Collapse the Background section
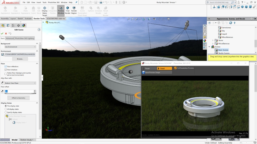The width and height of the screenshot is (257, 144). click(x=37, y=43)
